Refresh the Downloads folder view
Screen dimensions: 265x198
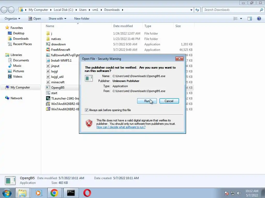(x=197, y=10)
